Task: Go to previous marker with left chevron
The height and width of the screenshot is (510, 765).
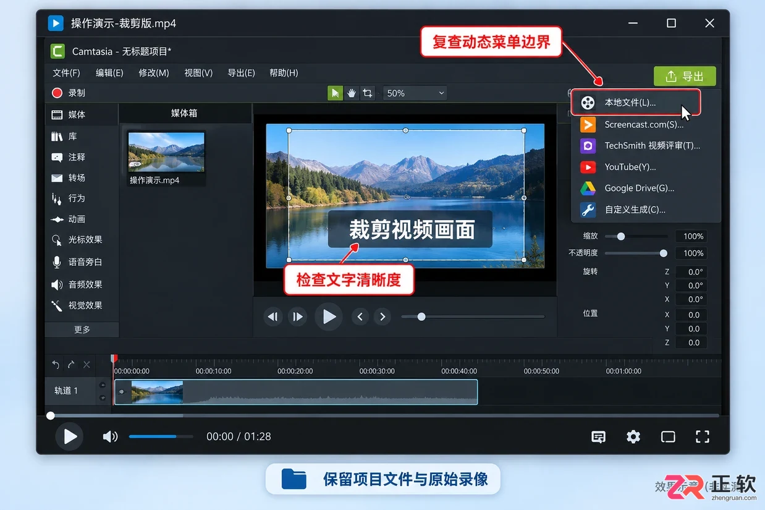Action: 360,317
